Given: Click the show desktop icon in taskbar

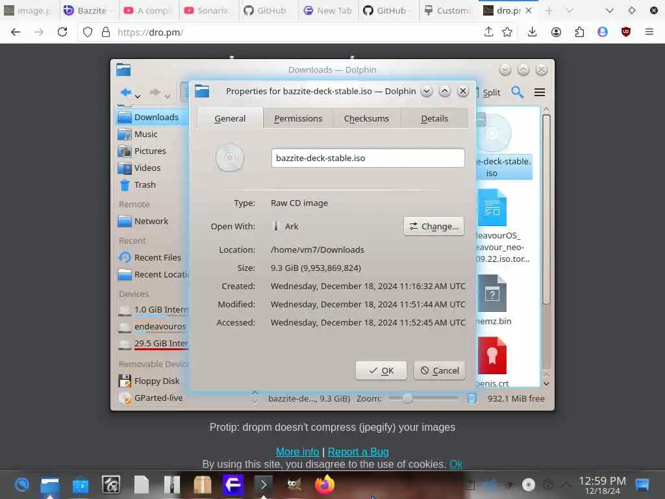Looking at the screenshot, I should pyautogui.click(x=642, y=485).
